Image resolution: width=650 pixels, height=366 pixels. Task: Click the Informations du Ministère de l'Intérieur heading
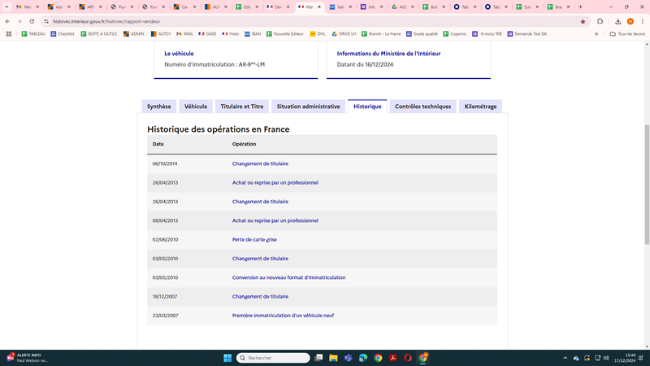pos(388,54)
